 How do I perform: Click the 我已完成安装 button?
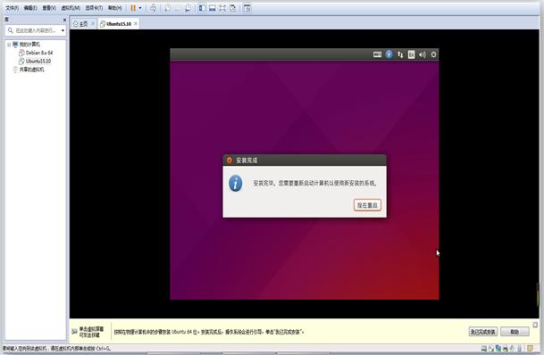click(482, 332)
